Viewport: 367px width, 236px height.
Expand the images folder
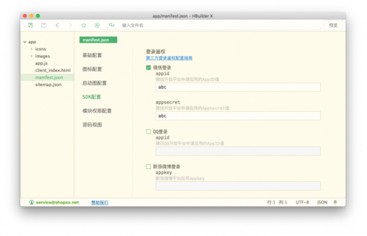(31, 56)
